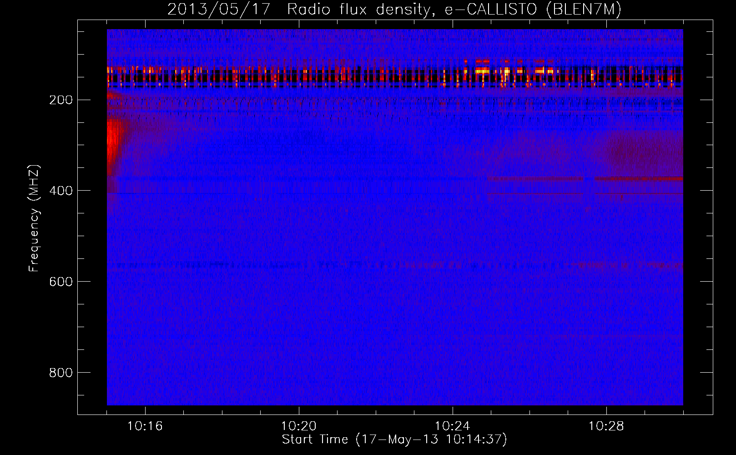This screenshot has width=736, height=455.
Task: Click the '400' frequency tick label
Action: click(x=60, y=191)
